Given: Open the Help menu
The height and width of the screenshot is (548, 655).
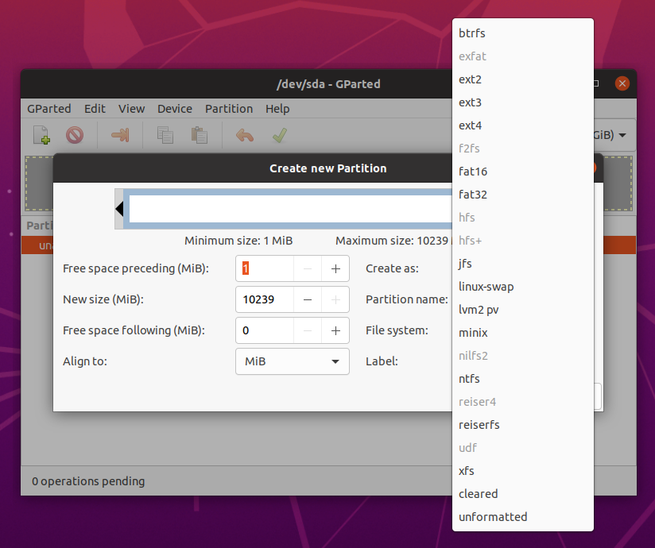Looking at the screenshot, I should 277,109.
